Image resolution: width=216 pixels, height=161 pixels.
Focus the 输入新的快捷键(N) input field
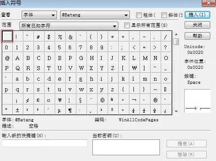[45, 143]
